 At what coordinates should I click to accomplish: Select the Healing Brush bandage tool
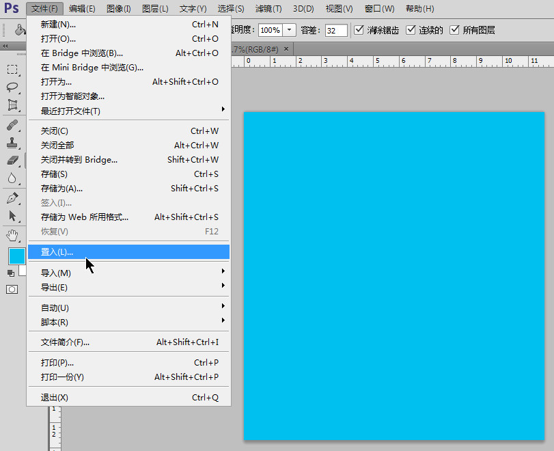click(x=12, y=125)
